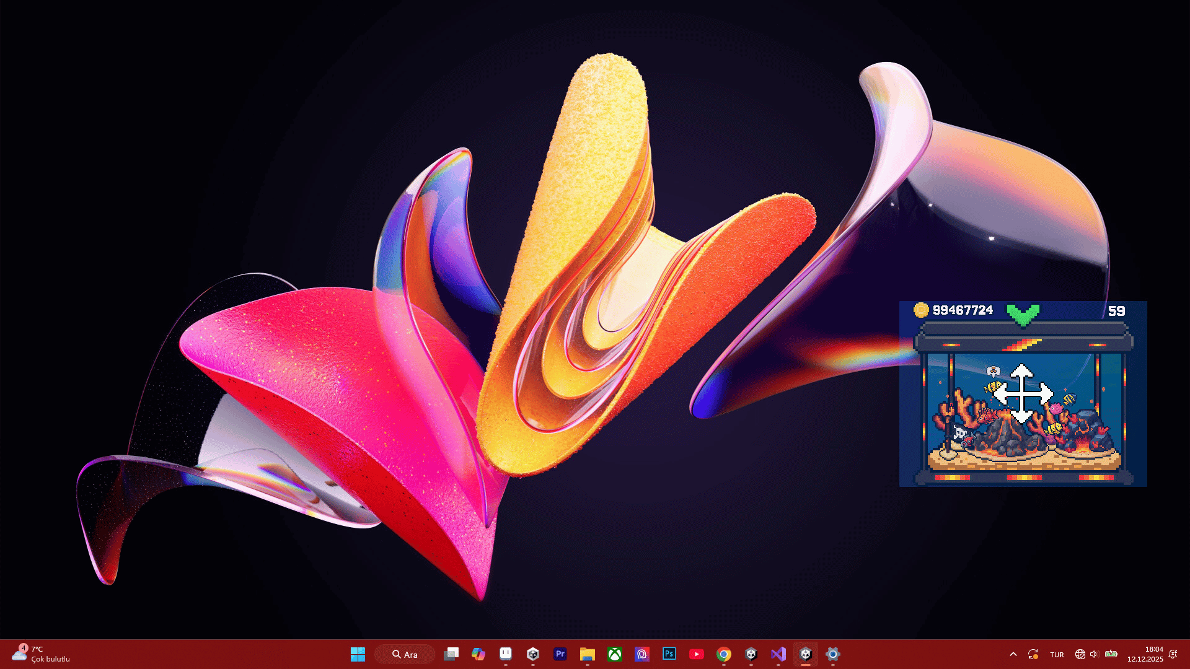Open the Windows Start menu
This screenshot has height=669, width=1190.
tap(358, 654)
